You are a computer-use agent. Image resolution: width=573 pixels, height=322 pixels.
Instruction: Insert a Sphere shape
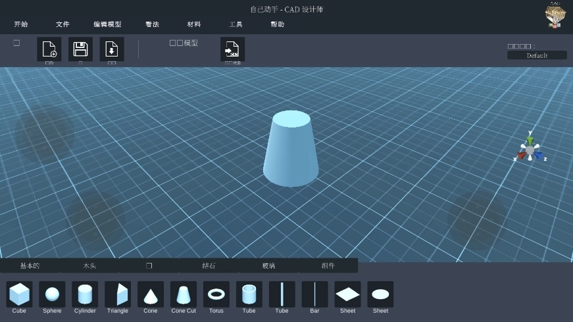coord(52,294)
